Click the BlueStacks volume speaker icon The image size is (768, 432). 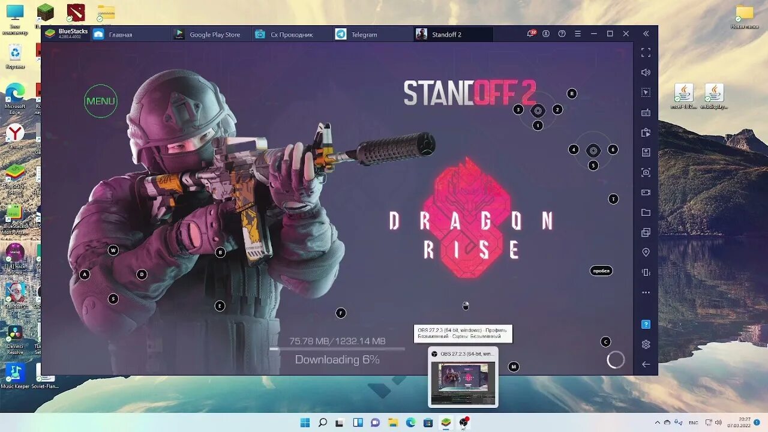coord(646,73)
